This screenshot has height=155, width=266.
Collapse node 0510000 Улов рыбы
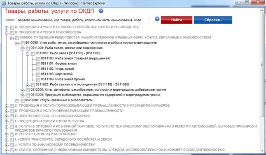pyautogui.click(x=17, y=43)
